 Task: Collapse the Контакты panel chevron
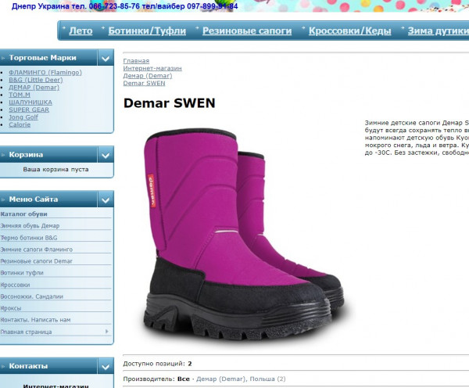[106, 366]
